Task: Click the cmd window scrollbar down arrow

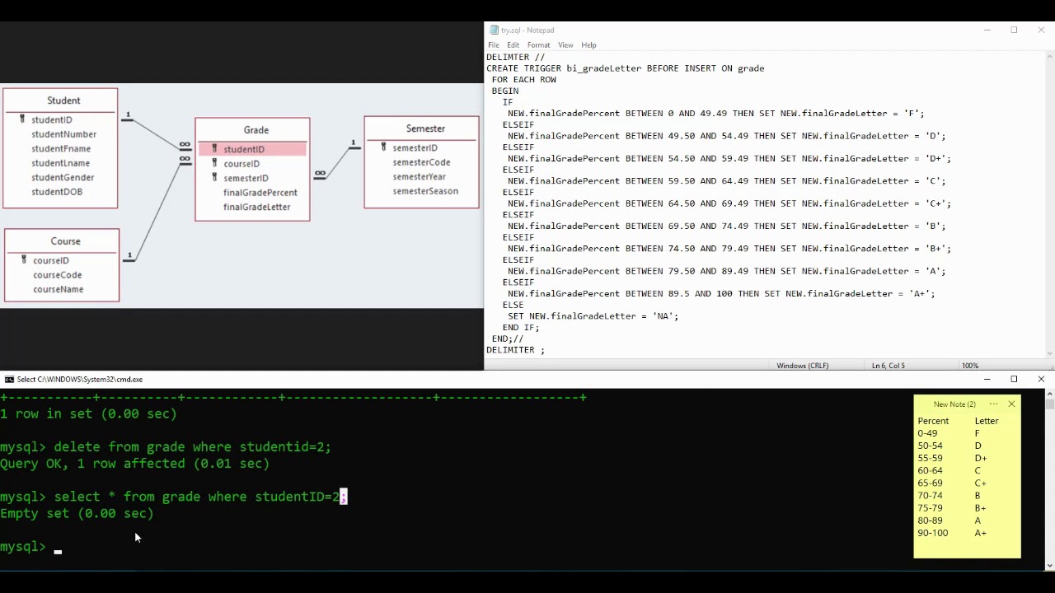Action: tap(1049, 565)
